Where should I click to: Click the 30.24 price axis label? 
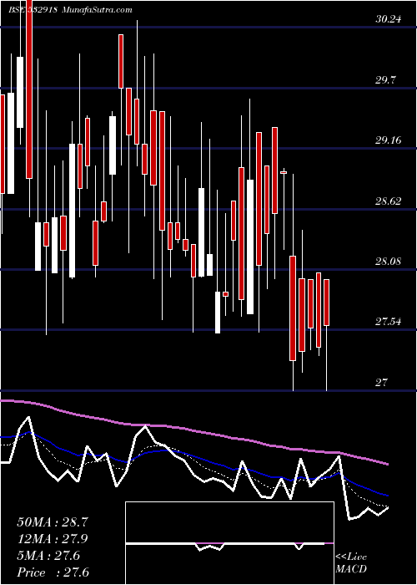click(x=389, y=19)
